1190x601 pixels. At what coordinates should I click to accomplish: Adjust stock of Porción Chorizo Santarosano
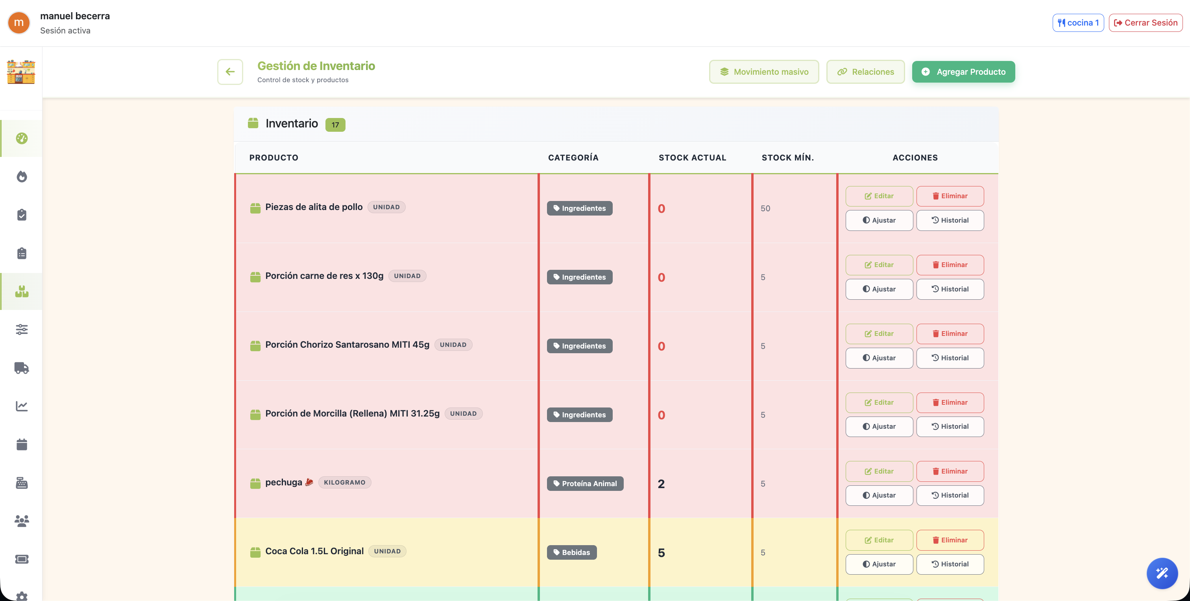coord(879,358)
